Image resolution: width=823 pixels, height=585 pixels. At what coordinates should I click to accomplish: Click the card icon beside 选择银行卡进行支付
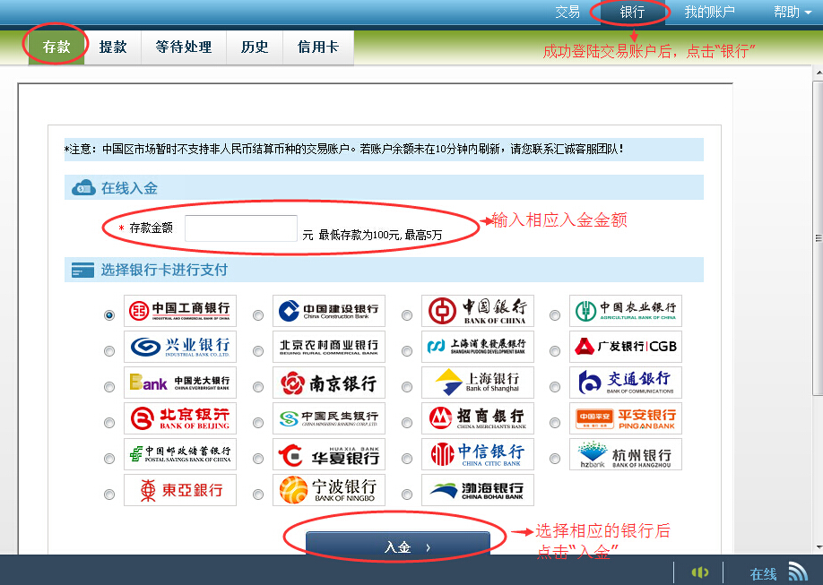coord(83,270)
